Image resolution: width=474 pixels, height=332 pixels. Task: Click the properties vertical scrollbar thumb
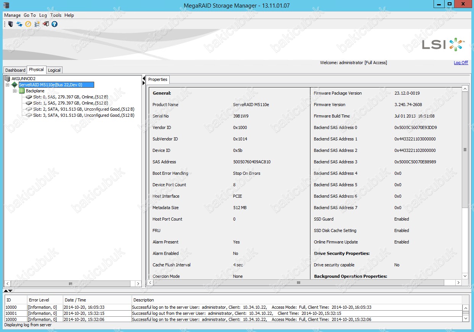[465, 150]
